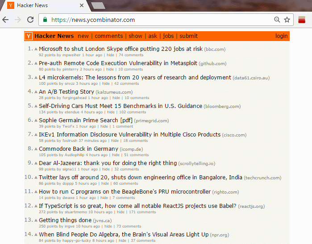Reload the page with the refresh icon

tap(30, 20)
